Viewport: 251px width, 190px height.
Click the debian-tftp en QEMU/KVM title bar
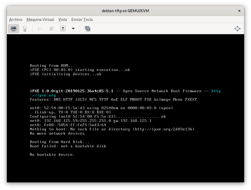coord(125,11)
